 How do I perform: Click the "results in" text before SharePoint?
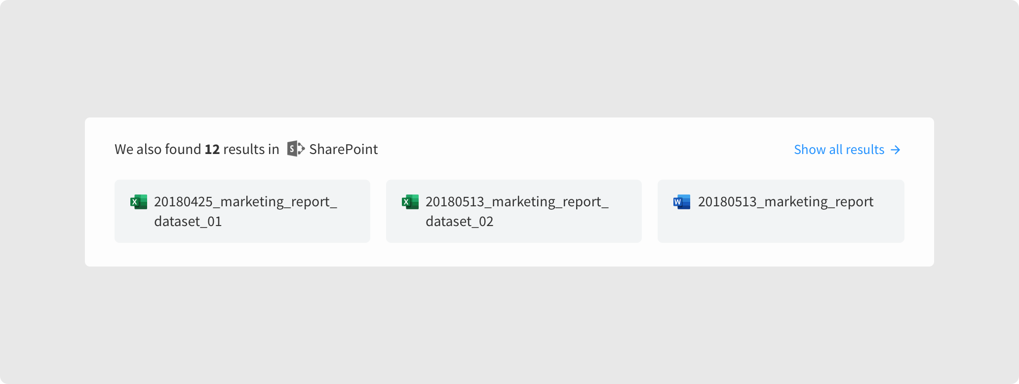click(x=251, y=149)
